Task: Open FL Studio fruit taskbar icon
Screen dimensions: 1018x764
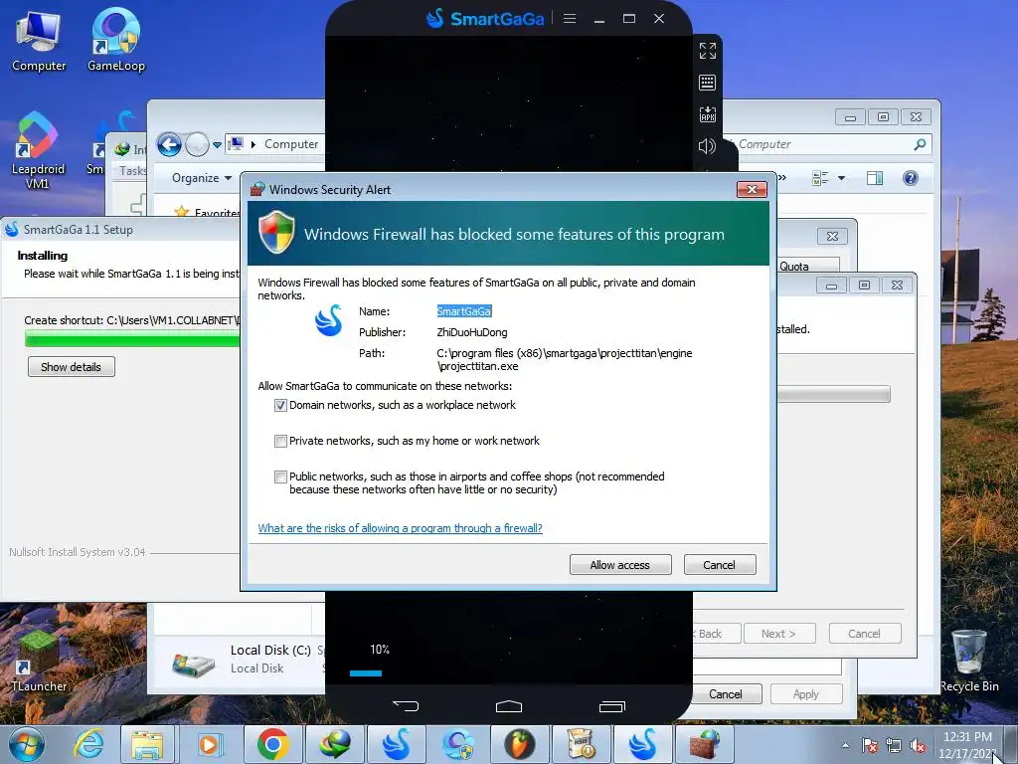Action: 519,744
